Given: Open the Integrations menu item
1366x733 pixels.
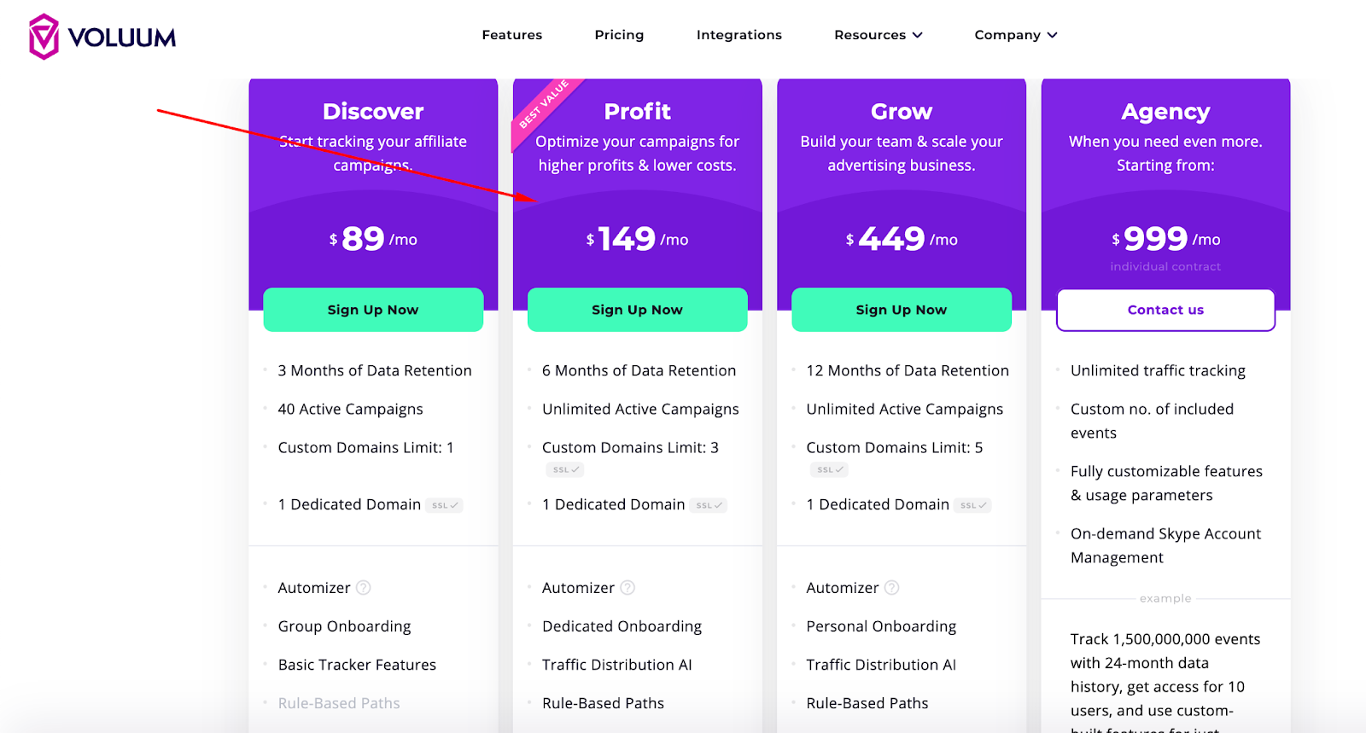Looking at the screenshot, I should point(739,35).
